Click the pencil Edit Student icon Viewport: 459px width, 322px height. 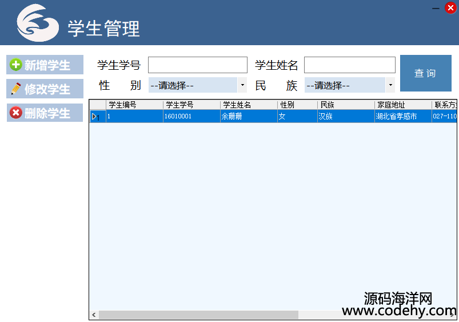pyautogui.click(x=16, y=89)
